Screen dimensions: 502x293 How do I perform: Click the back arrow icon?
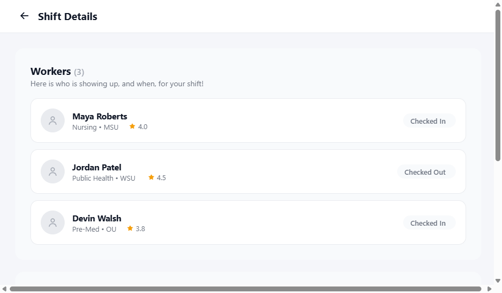point(24,16)
